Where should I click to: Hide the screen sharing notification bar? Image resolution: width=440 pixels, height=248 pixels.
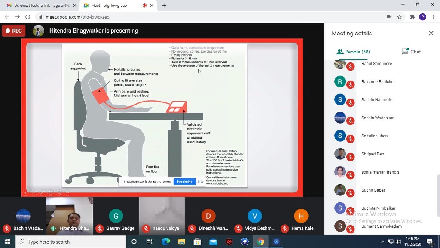point(200,182)
